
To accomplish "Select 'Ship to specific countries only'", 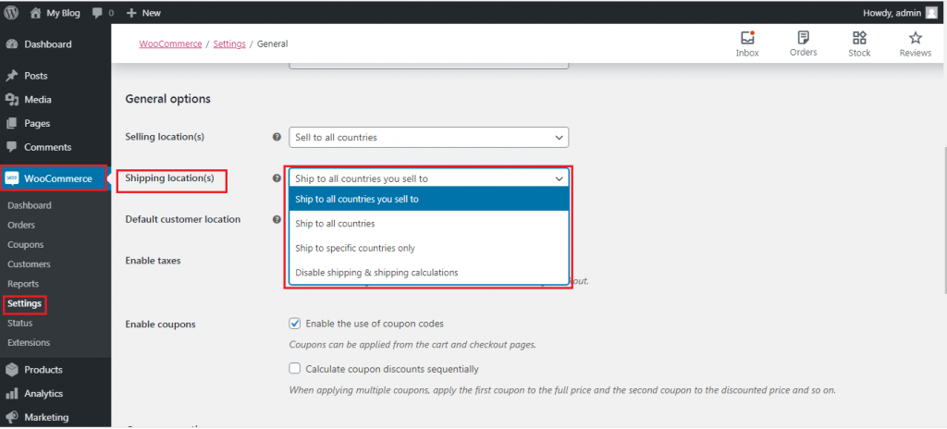I will 429,248.
